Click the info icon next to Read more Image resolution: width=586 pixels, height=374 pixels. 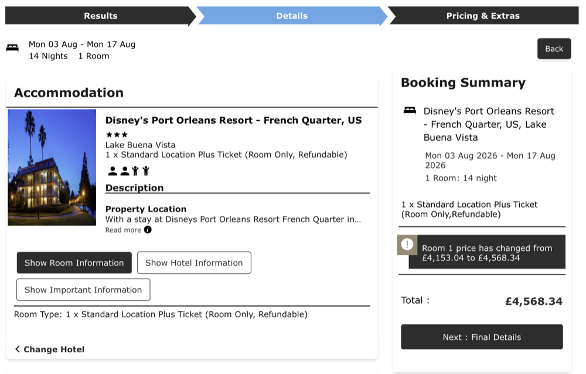(148, 230)
